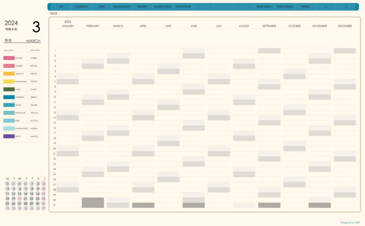
Task: Click the right arrow navigation button
Action: pyautogui.click(x=346, y=7)
